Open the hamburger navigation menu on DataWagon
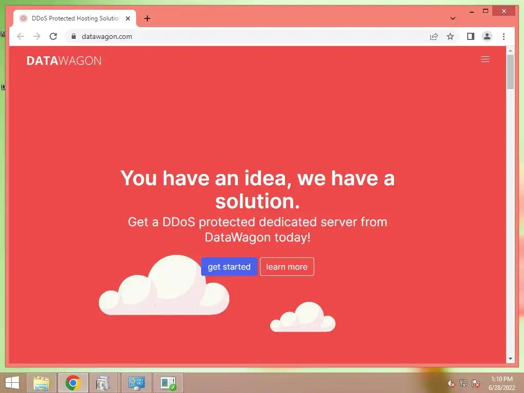This screenshot has width=524, height=393. click(485, 59)
